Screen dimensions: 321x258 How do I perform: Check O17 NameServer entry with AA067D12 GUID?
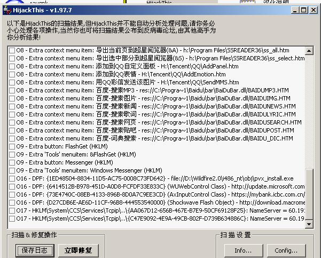[12, 210]
